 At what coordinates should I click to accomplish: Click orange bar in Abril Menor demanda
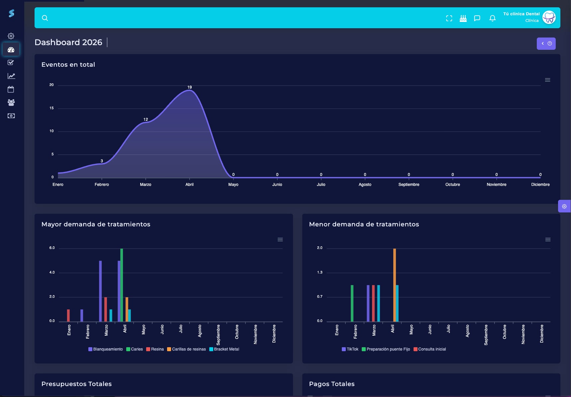click(395, 285)
